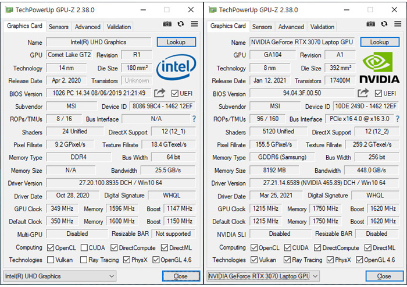Click Driver Version 27.21.14.6589 field
The image size is (407, 287).
324,183
